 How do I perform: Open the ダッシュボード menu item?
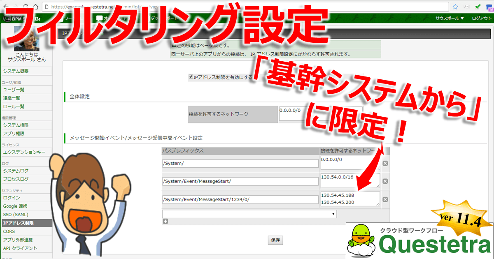165,18
